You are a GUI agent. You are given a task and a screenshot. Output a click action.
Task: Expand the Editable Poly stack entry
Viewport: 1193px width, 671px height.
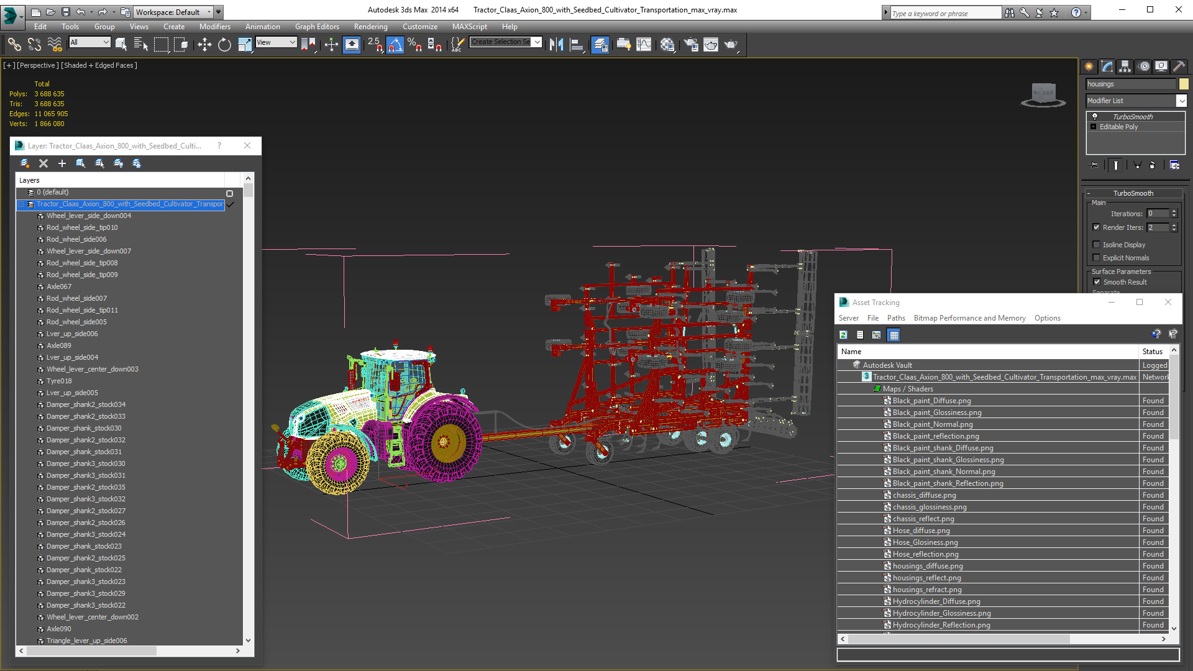[x=1094, y=127]
